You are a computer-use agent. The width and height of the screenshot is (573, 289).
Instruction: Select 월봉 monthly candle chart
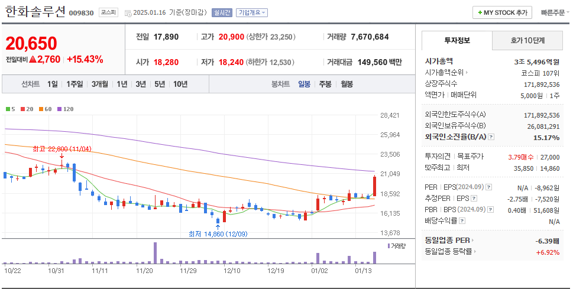coord(347,84)
